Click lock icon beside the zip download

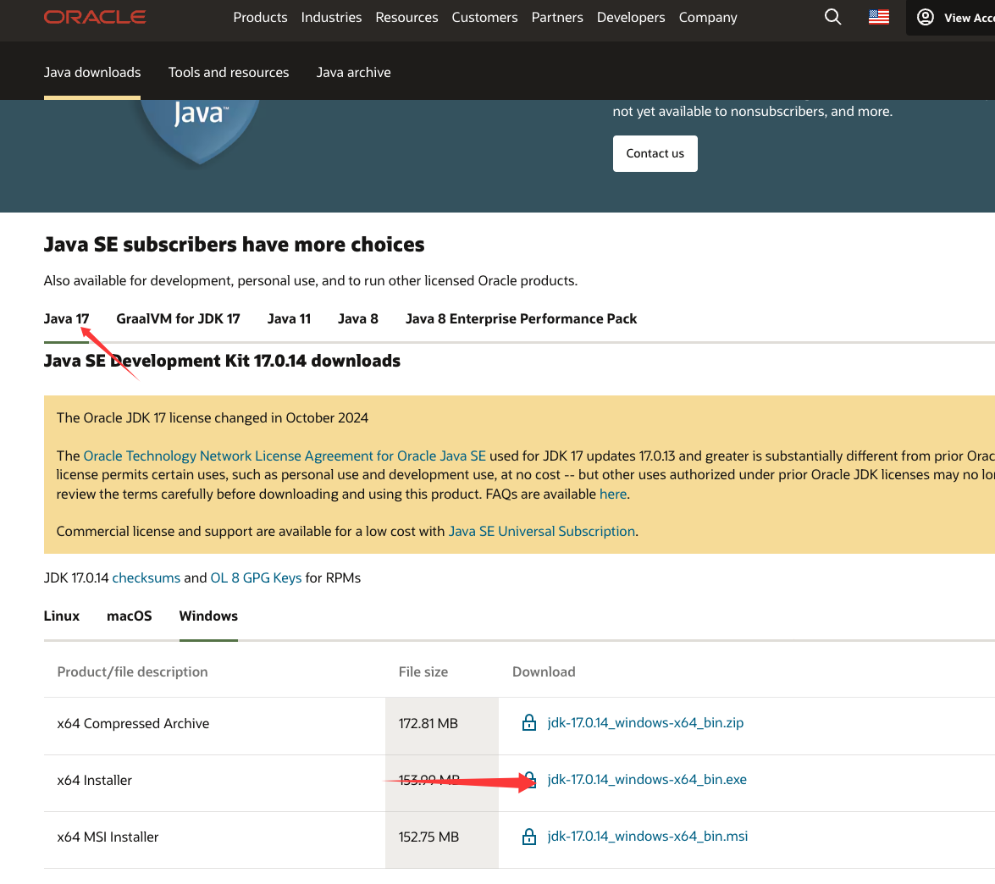click(x=529, y=723)
